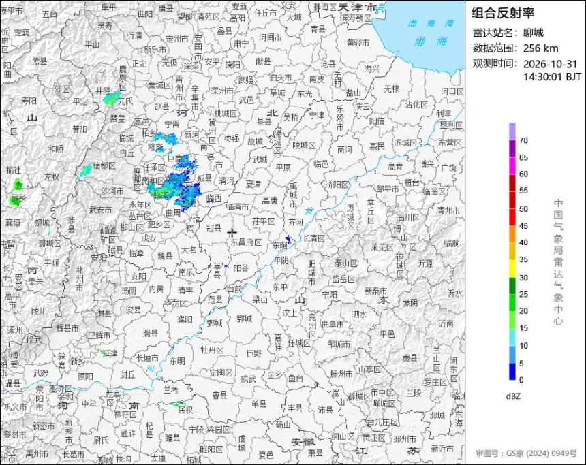This screenshot has height=465, width=586.
Task: Click the data range value '256 km'
Action: [540, 48]
